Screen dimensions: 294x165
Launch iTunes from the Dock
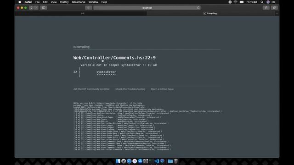(135, 161)
